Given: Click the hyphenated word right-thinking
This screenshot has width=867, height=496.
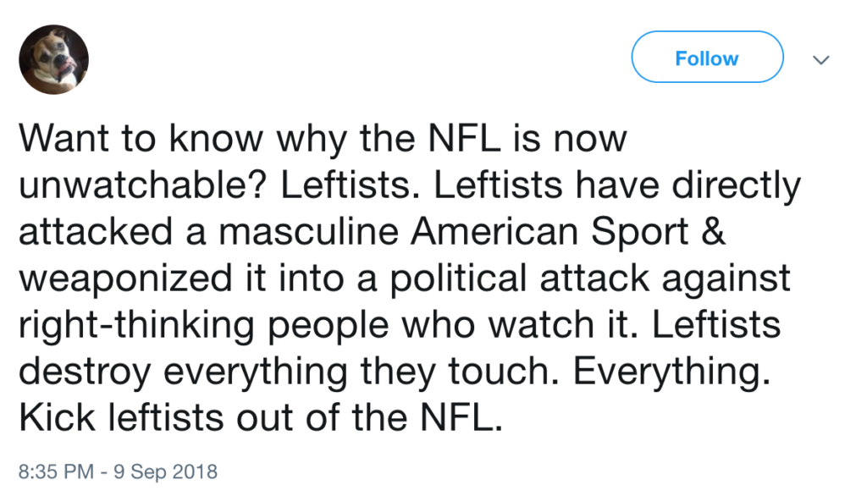Looking at the screenshot, I should click(x=136, y=324).
